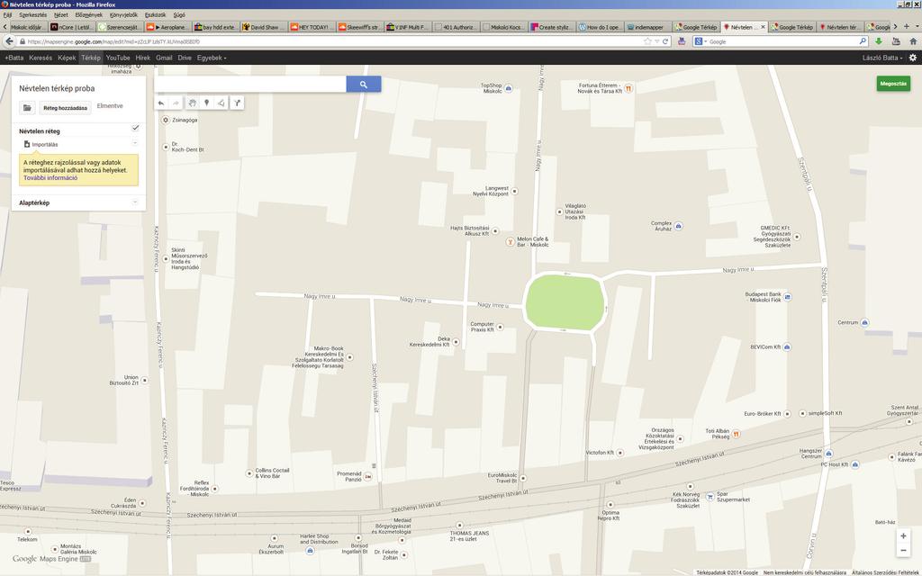Open bookmark star dropdown arrow
Image resolution: width=922 pixels, height=576 pixels.
(x=656, y=41)
